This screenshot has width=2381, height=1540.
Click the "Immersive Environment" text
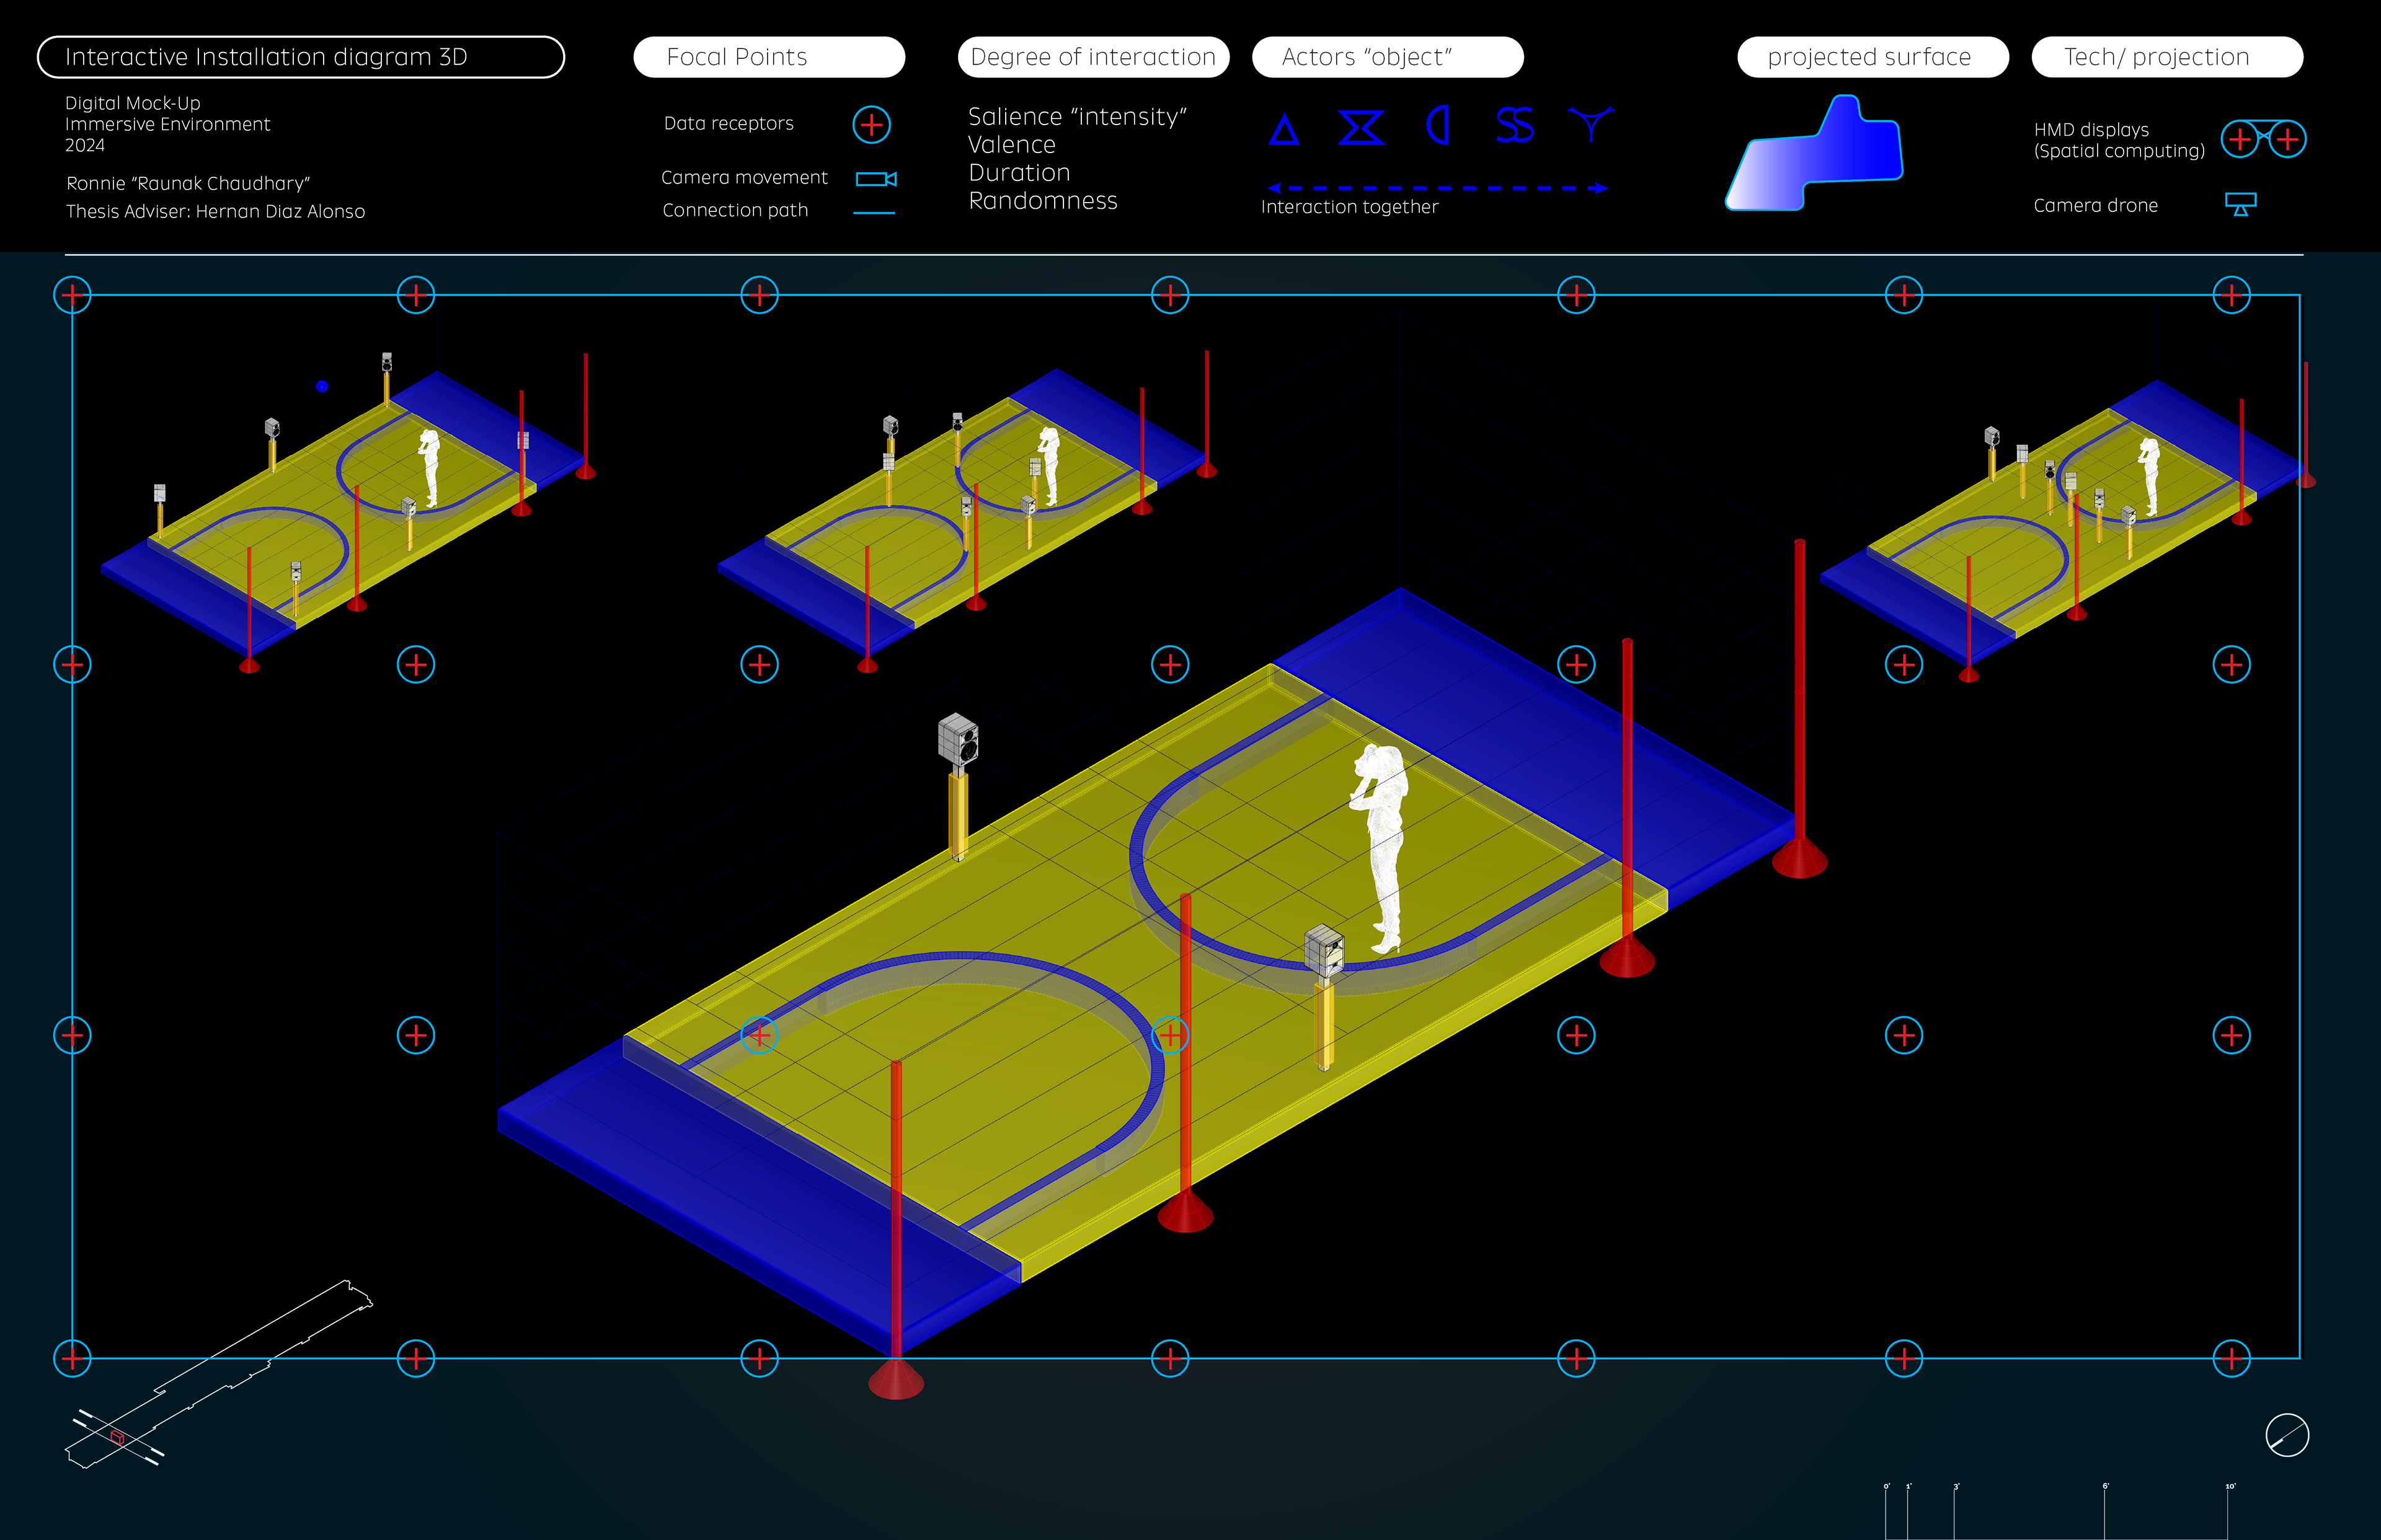tap(168, 124)
